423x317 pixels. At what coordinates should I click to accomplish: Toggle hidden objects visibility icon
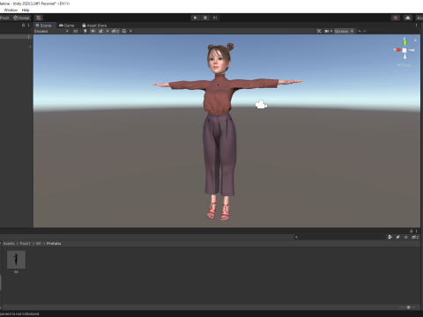(x=115, y=31)
